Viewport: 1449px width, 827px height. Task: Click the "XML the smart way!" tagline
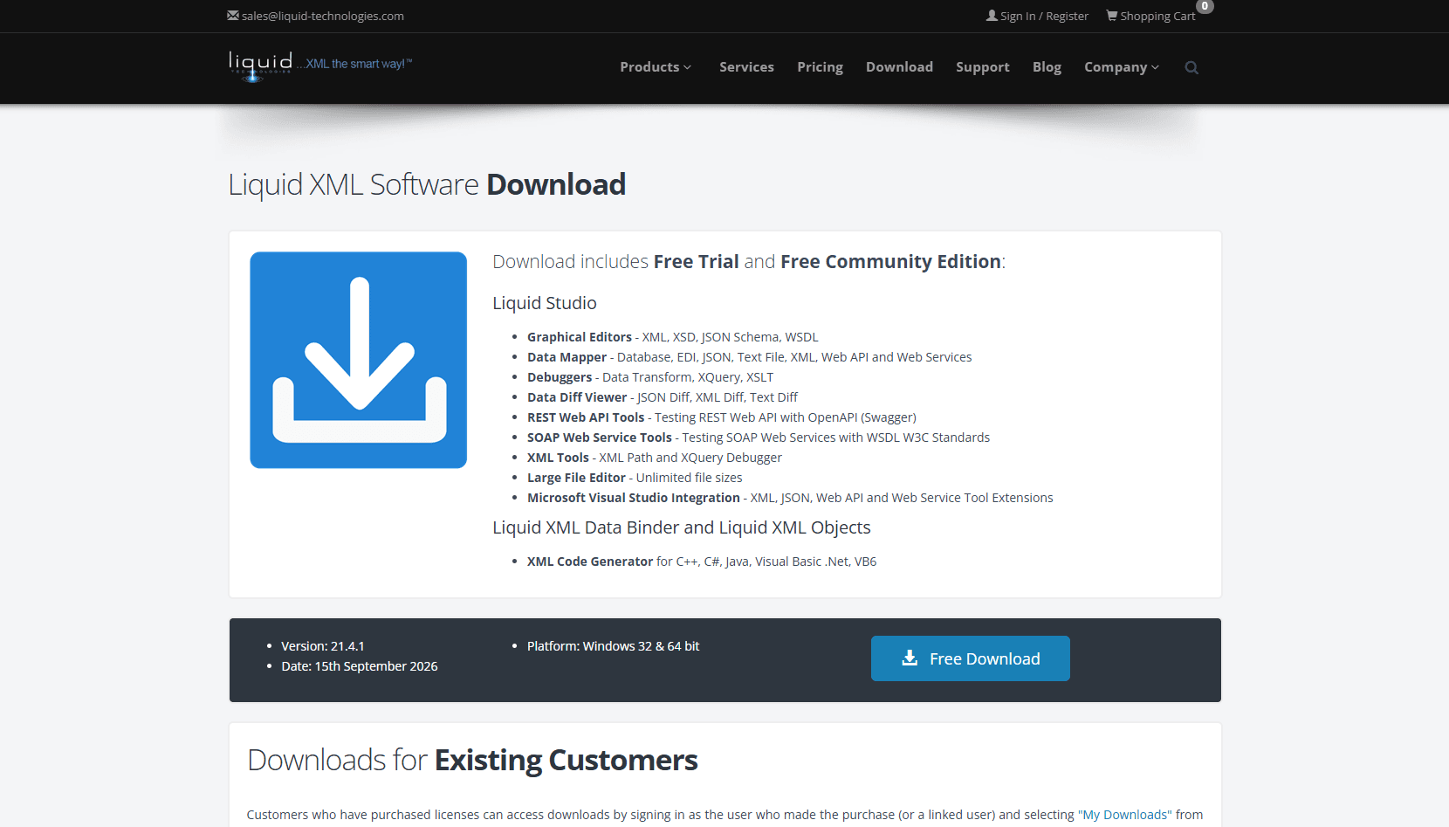coord(354,64)
